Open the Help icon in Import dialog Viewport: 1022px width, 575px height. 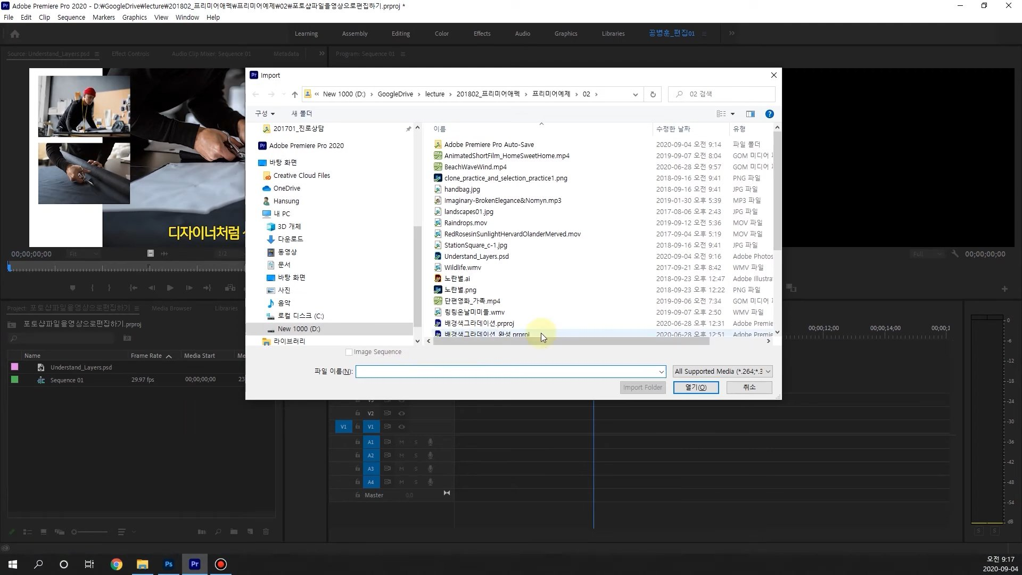pos(769,114)
